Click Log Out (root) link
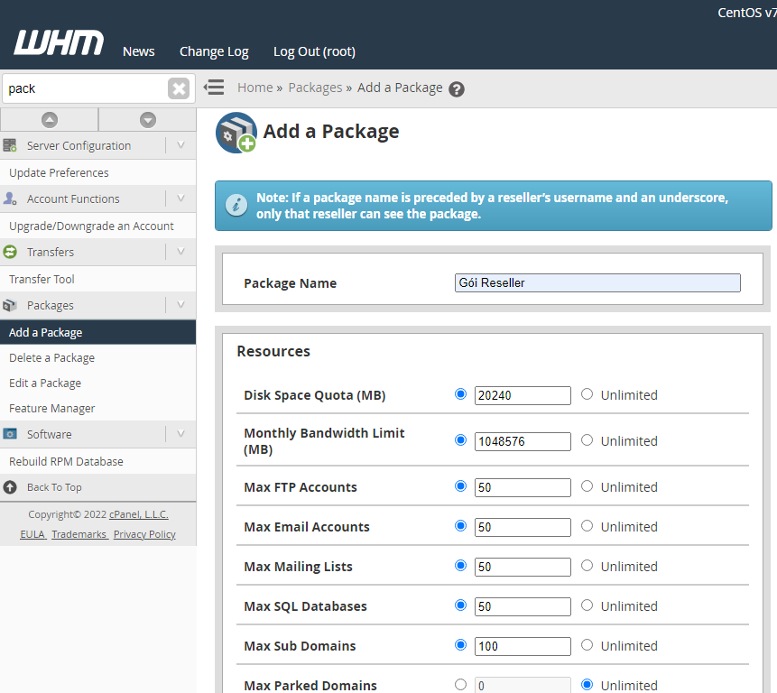The height and width of the screenshot is (693, 777). click(314, 51)
